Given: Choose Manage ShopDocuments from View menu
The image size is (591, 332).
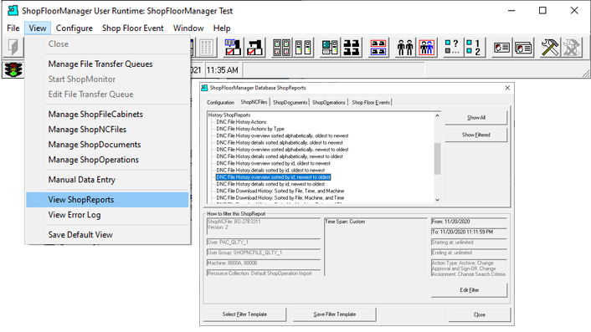Looking at the screenshot, I should click(107, 145).
